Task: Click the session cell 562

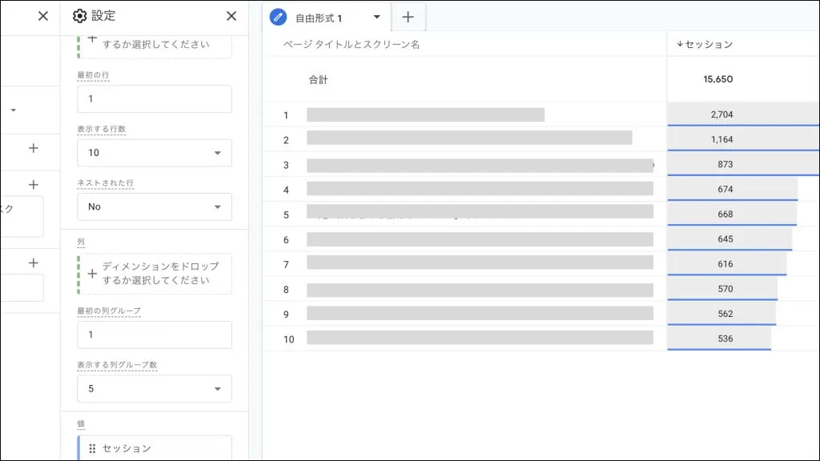Action: [725, 314]
